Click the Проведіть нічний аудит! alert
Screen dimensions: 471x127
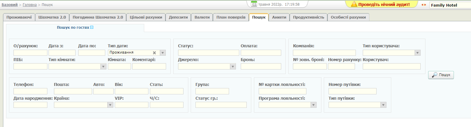(x=384, y=4)
